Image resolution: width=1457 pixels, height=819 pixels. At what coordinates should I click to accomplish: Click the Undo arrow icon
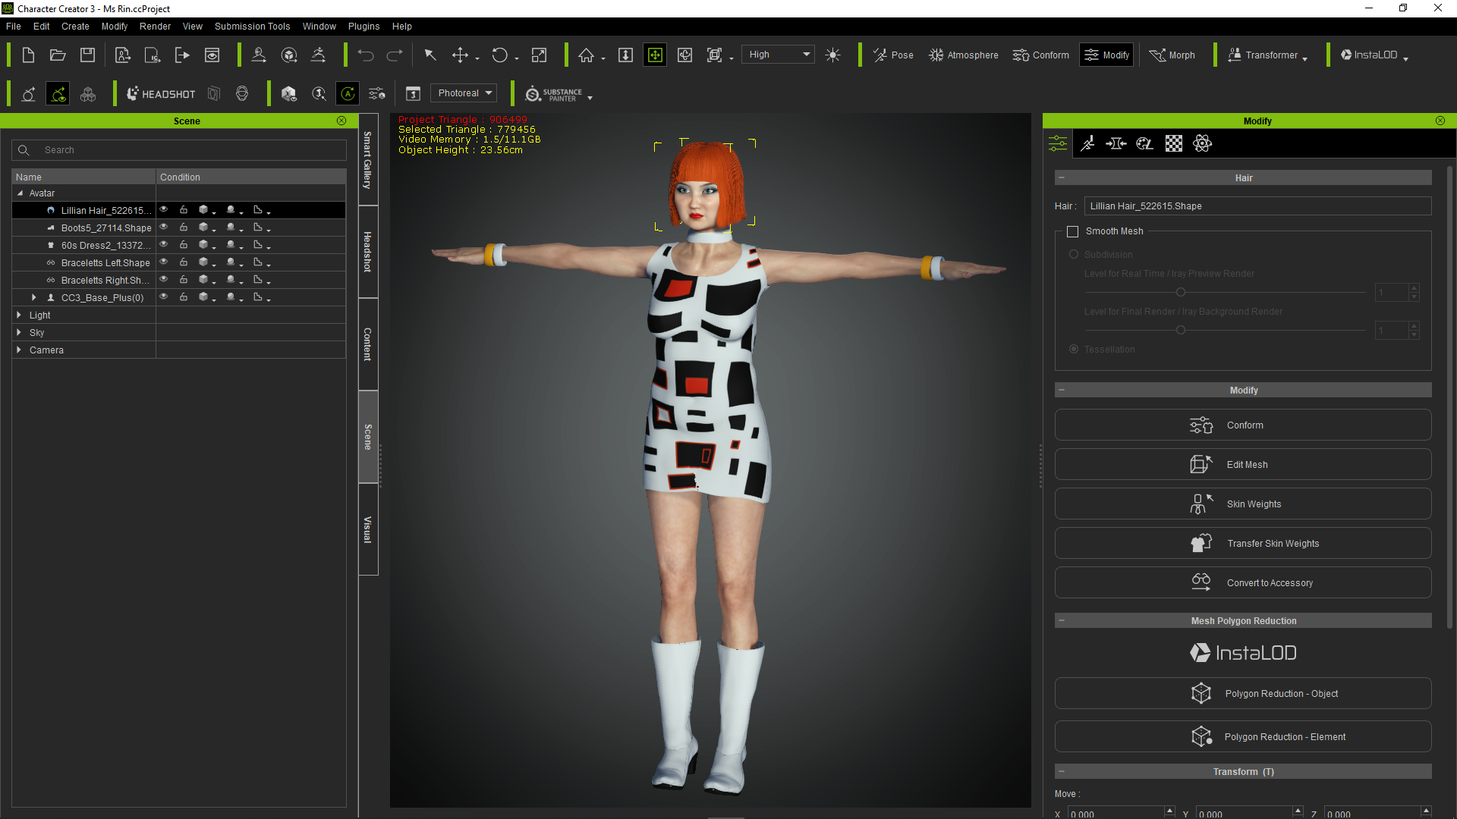coord(366,55)
